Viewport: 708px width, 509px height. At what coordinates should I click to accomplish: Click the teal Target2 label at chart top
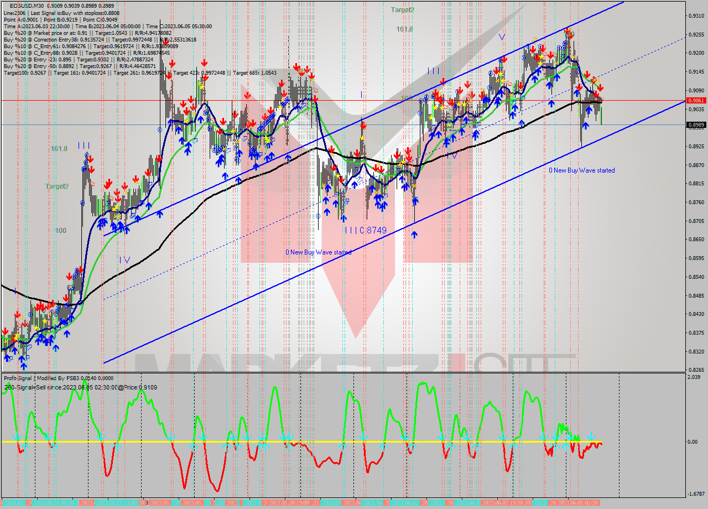click(402, 10)
